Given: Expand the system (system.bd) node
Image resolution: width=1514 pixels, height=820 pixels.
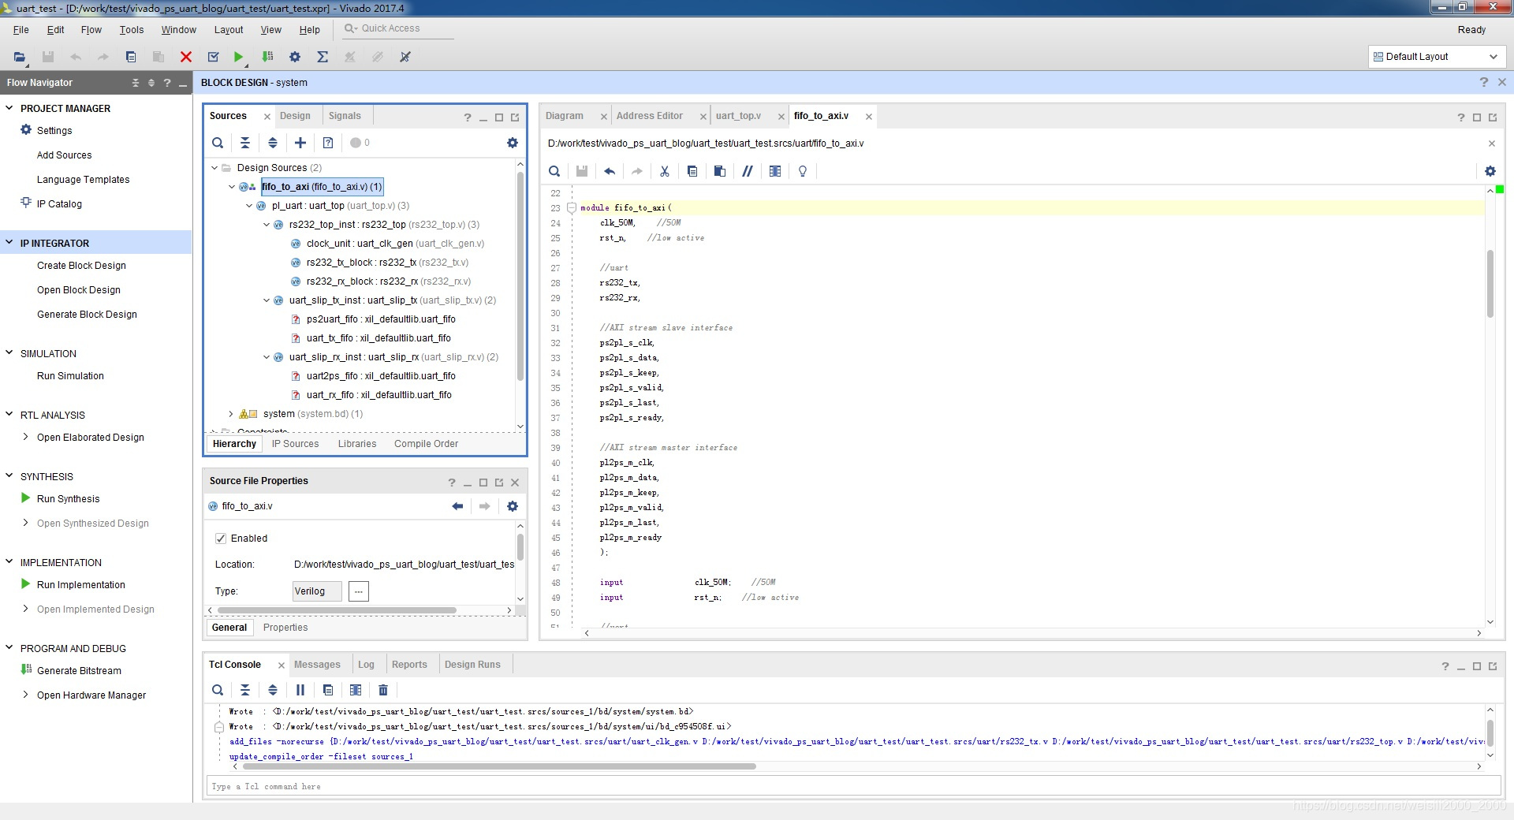Looking at the screenshot, I should click(231, 414).
